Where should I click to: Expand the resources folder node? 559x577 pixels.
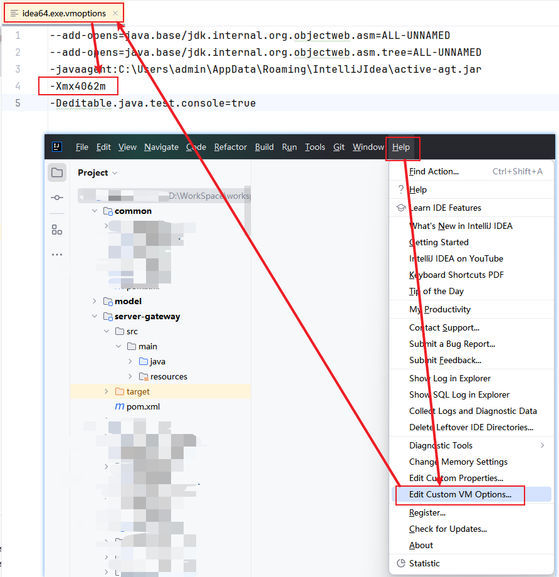coord(130,376)
